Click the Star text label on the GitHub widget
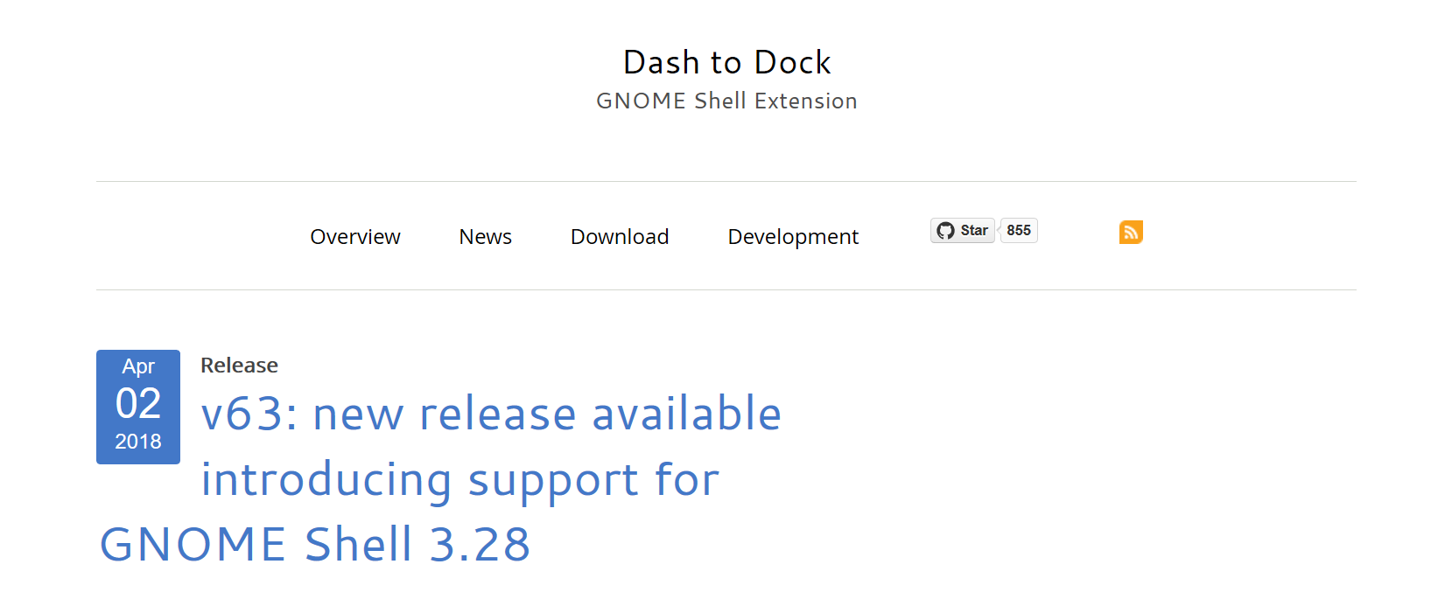 tap(973, 230)
